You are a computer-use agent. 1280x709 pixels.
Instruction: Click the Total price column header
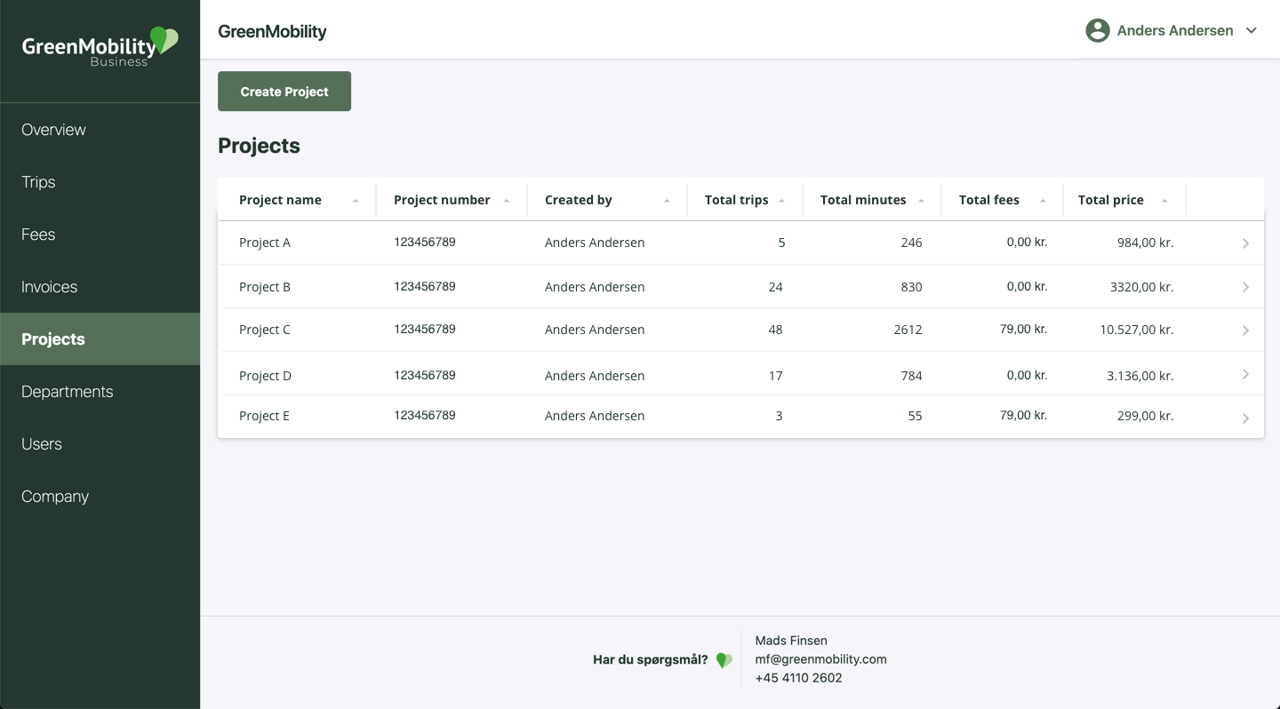click(x=1111, y=200)
